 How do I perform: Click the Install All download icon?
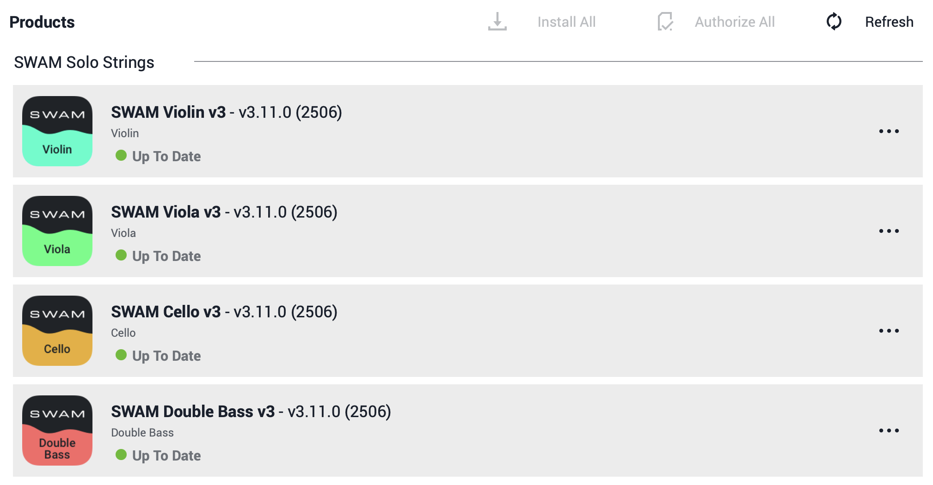coord(497,22)
